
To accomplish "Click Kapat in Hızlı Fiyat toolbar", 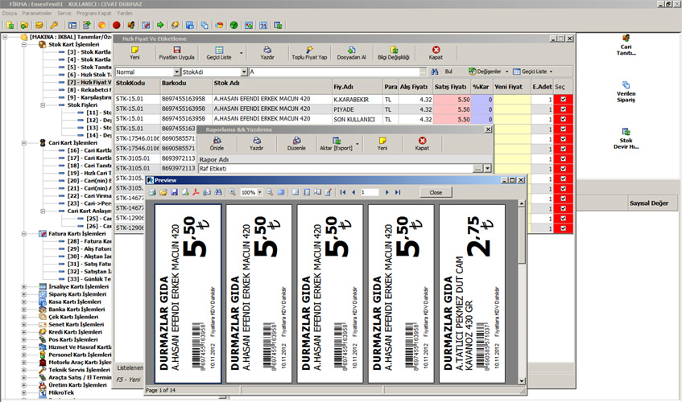I will click(x=436, y=53).
